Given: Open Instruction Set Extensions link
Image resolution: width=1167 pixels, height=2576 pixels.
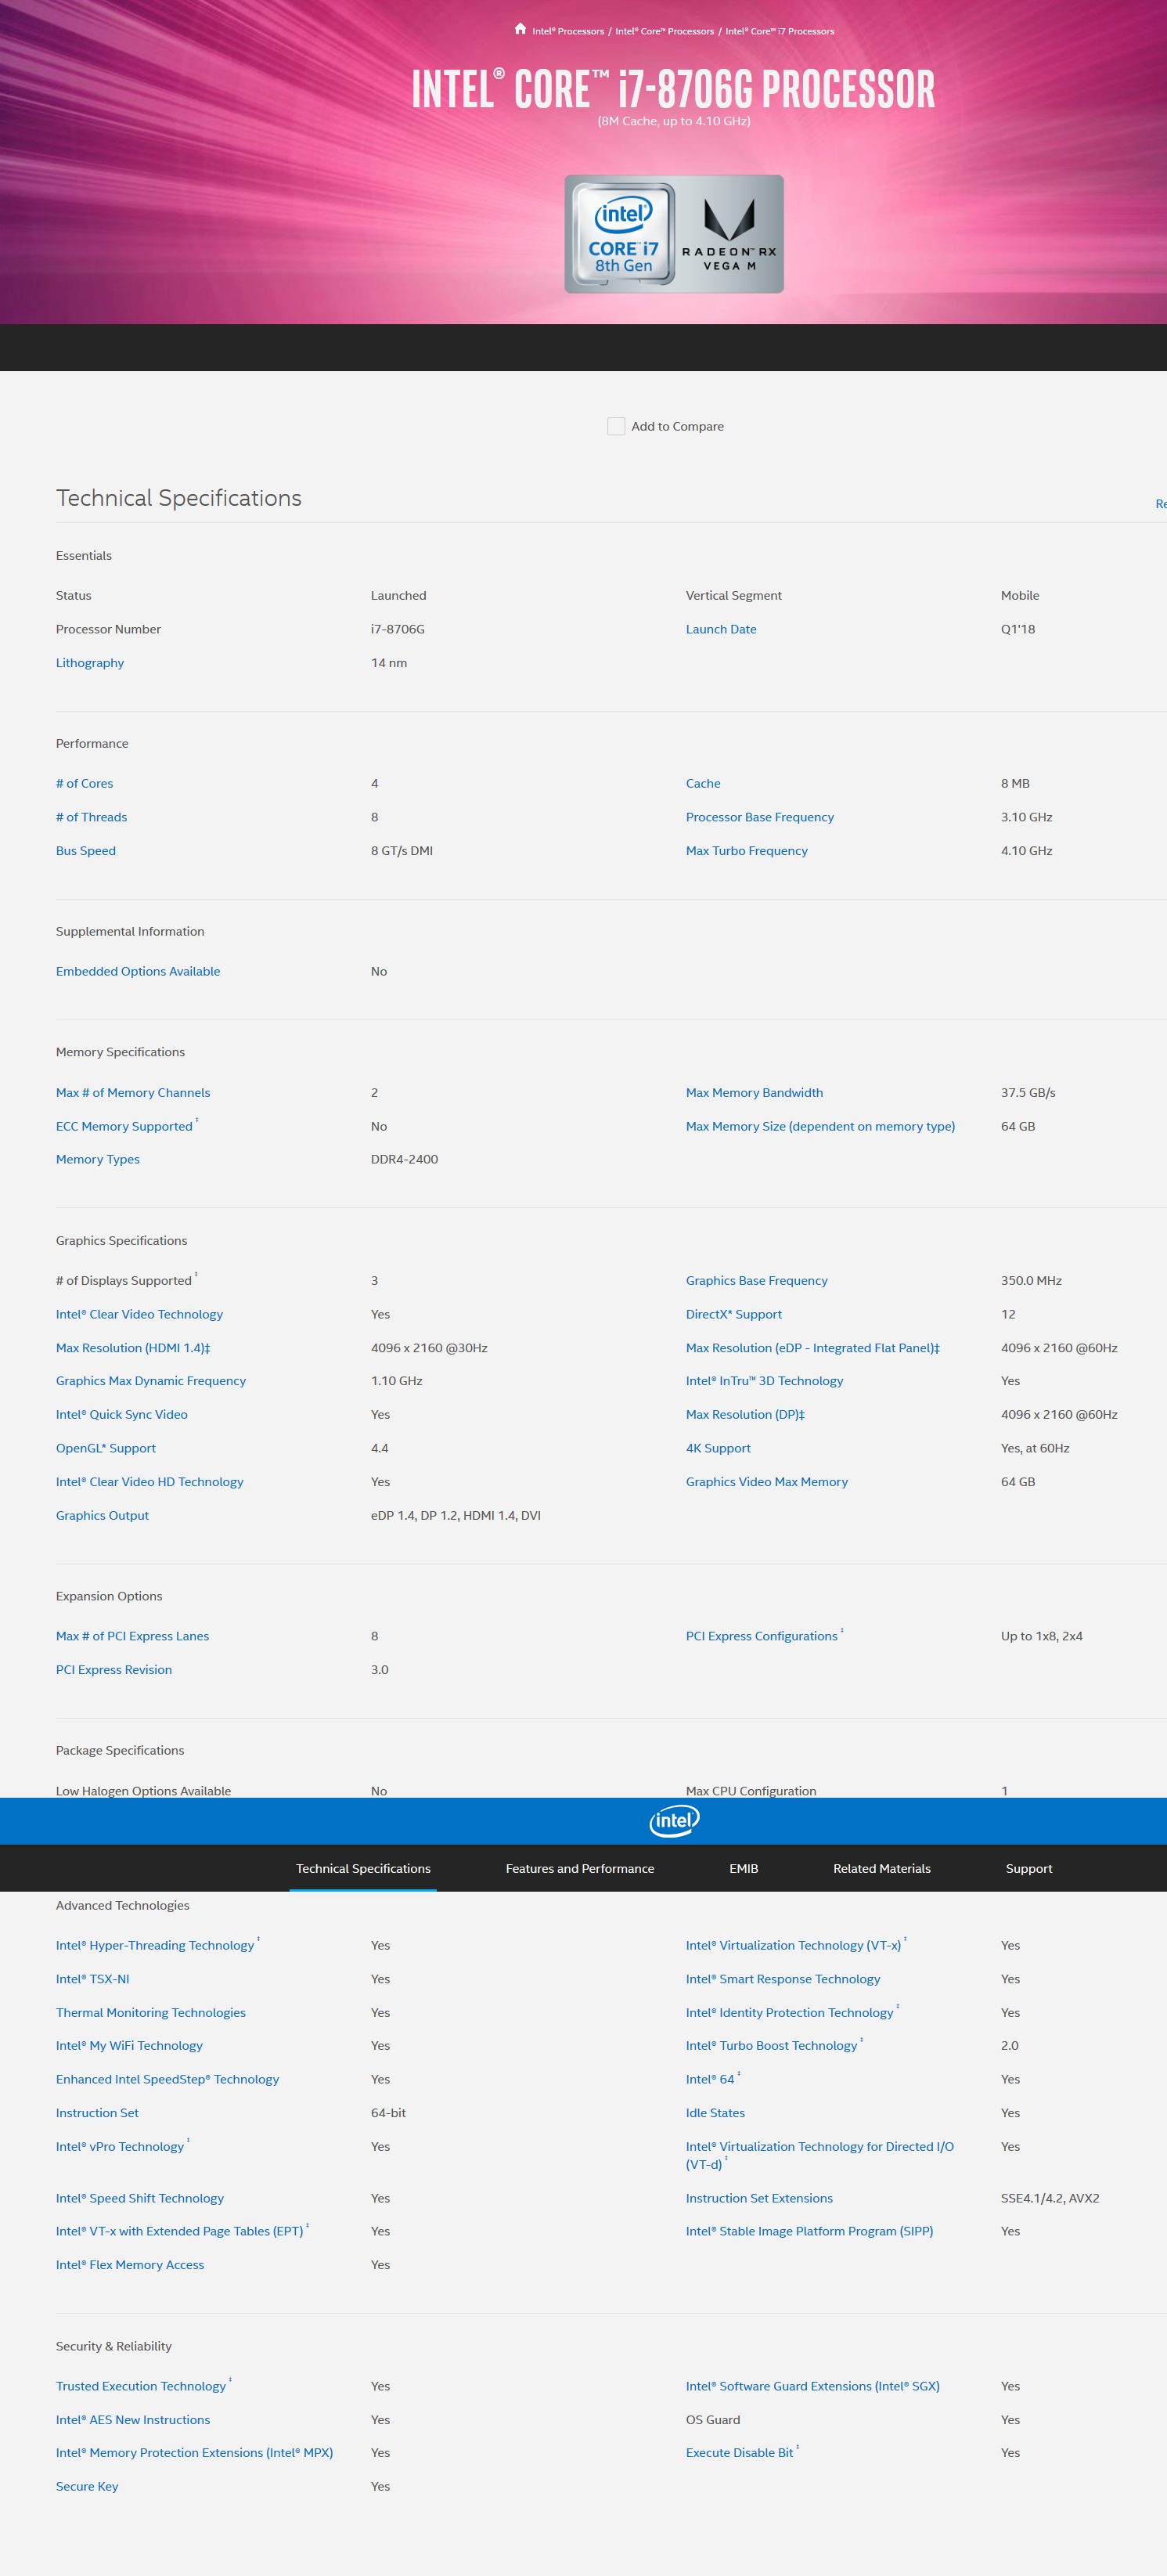Looking at the screenshot, I should (760, 2198).
